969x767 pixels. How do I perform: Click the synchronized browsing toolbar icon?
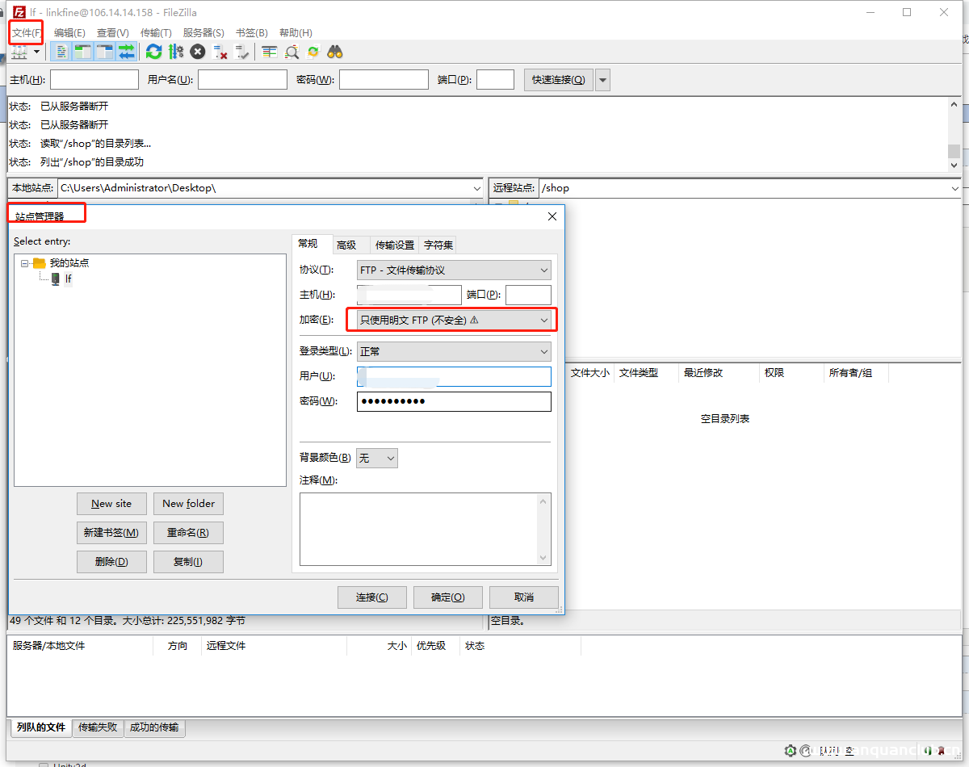[x=313, y=52]
